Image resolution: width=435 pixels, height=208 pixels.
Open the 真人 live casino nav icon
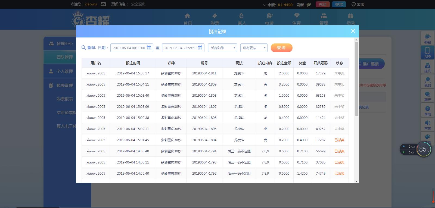[x=242, y=19]
